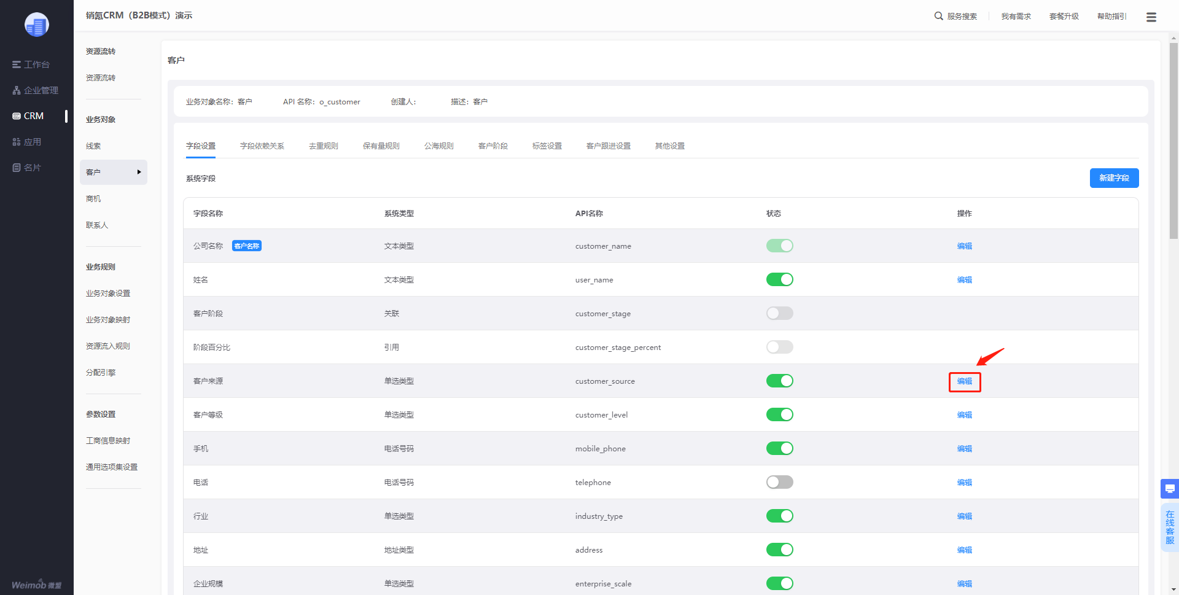The width and height of the screenshot is (1179, 595).
Task: Toggle status switch for 行业 field
Action: 780,516
